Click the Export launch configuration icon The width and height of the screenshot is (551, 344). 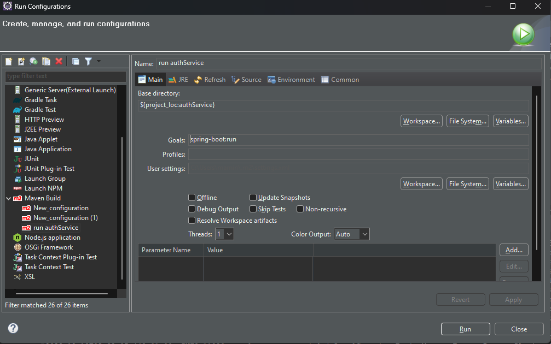pyautogui.click(x=33, y=61)
